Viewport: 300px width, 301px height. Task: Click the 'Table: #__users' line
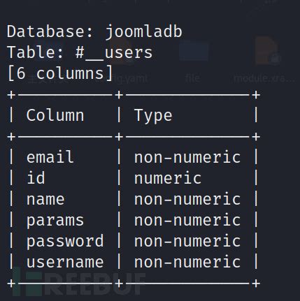coord(80,52)
